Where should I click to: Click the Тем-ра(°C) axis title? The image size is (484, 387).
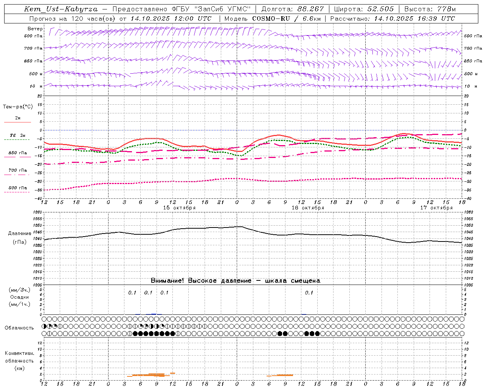[x=18, y=107]
